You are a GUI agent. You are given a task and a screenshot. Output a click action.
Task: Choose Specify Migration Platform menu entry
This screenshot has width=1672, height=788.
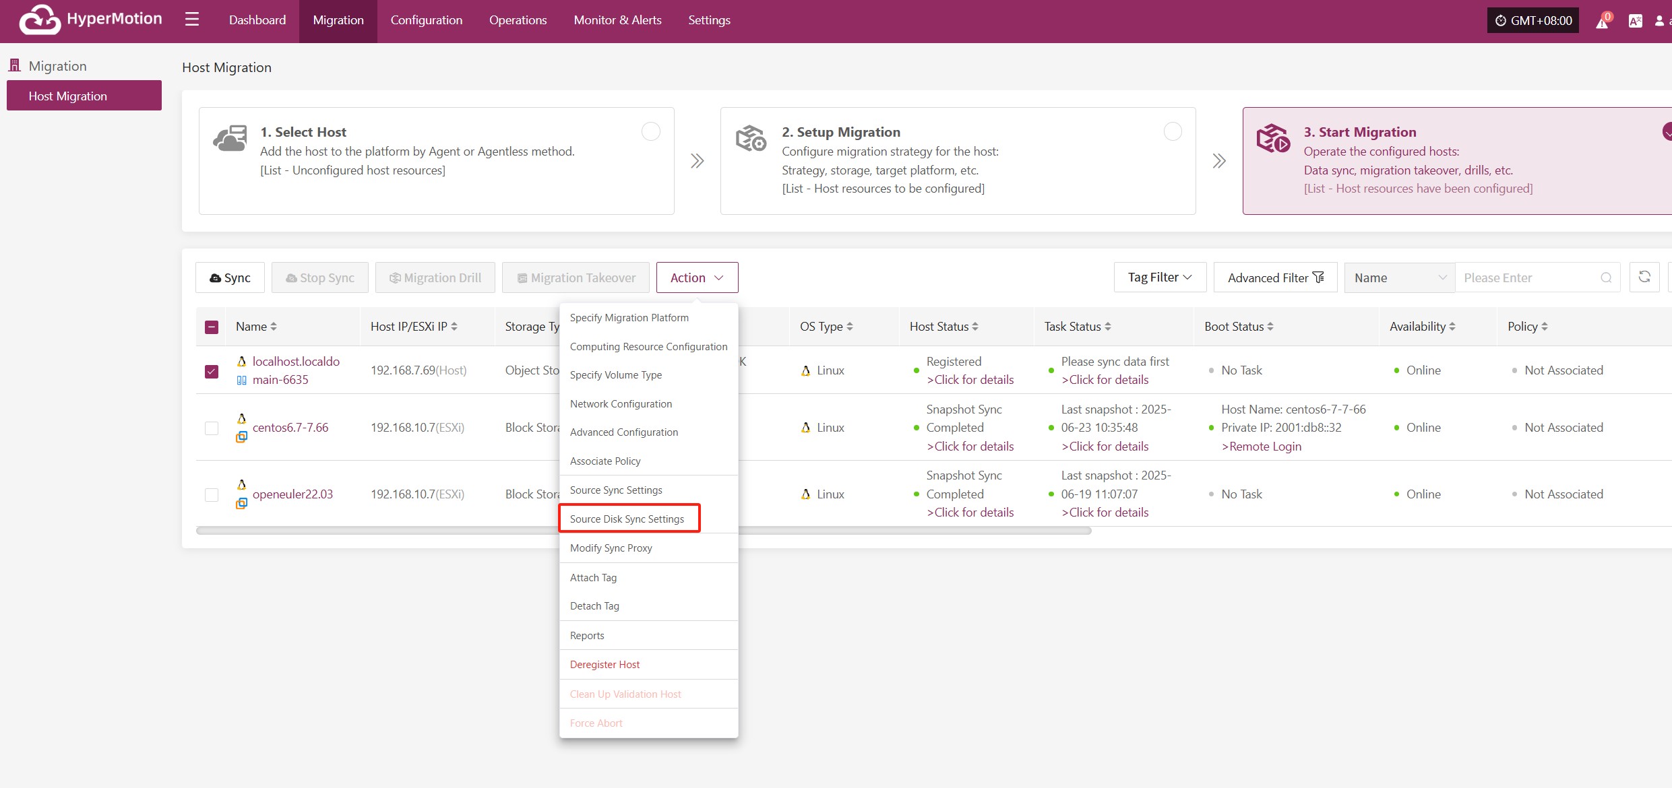click(x=629, y=318)
